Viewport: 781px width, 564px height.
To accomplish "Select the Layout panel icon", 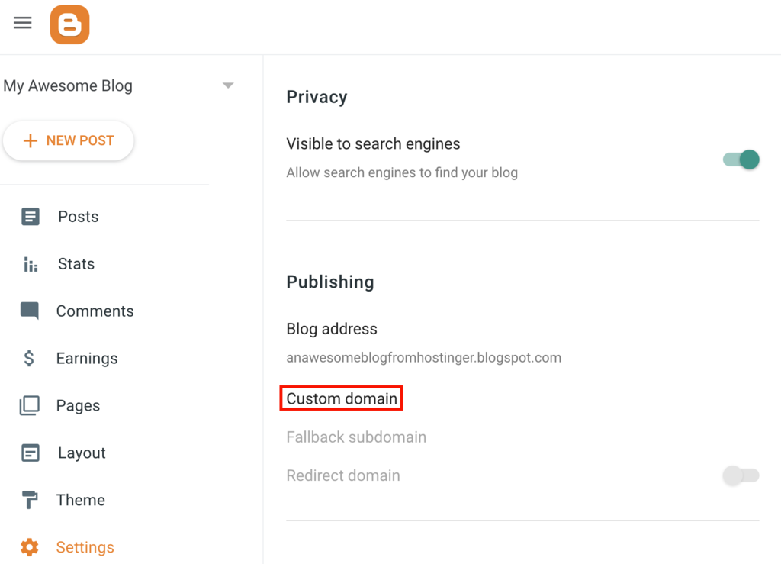I will [x=31, y=453].
